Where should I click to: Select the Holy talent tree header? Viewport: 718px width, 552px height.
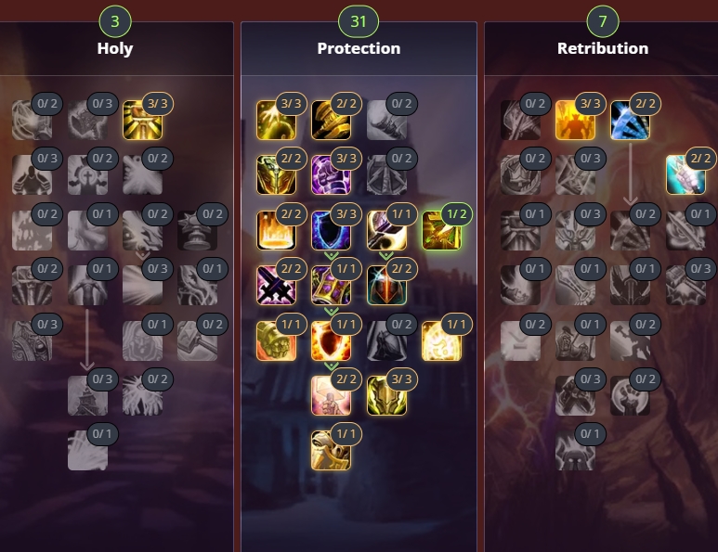click(115, 48)
